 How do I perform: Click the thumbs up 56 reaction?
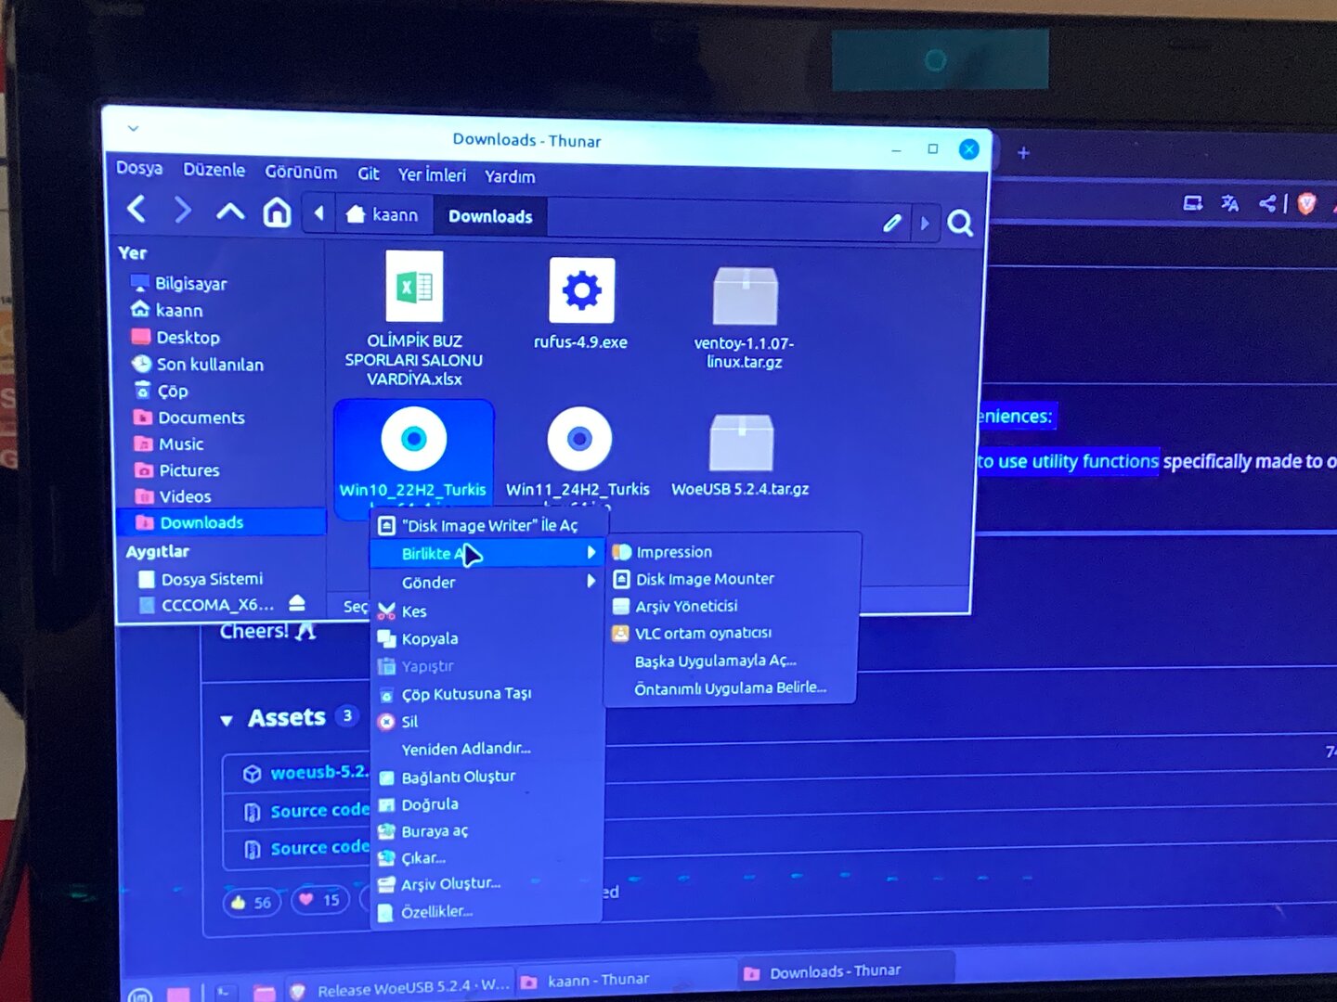pos(252,902)
